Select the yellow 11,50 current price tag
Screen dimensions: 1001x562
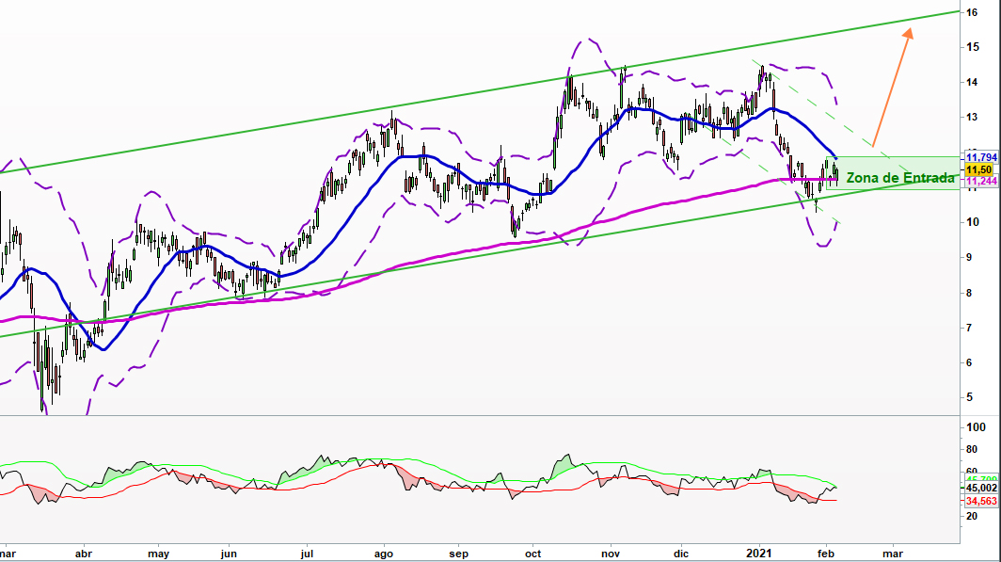pos(979,169)
